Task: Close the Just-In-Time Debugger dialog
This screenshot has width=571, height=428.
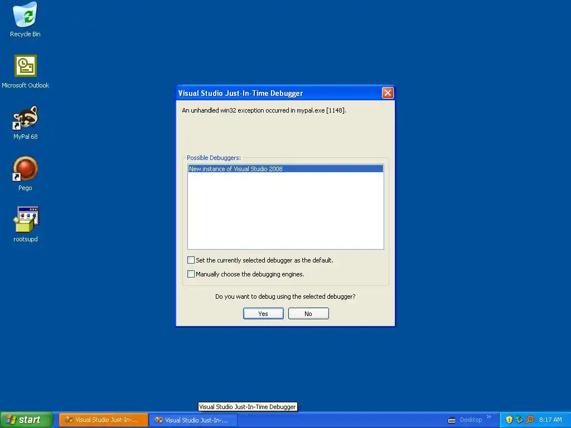Action: [388, 93]
